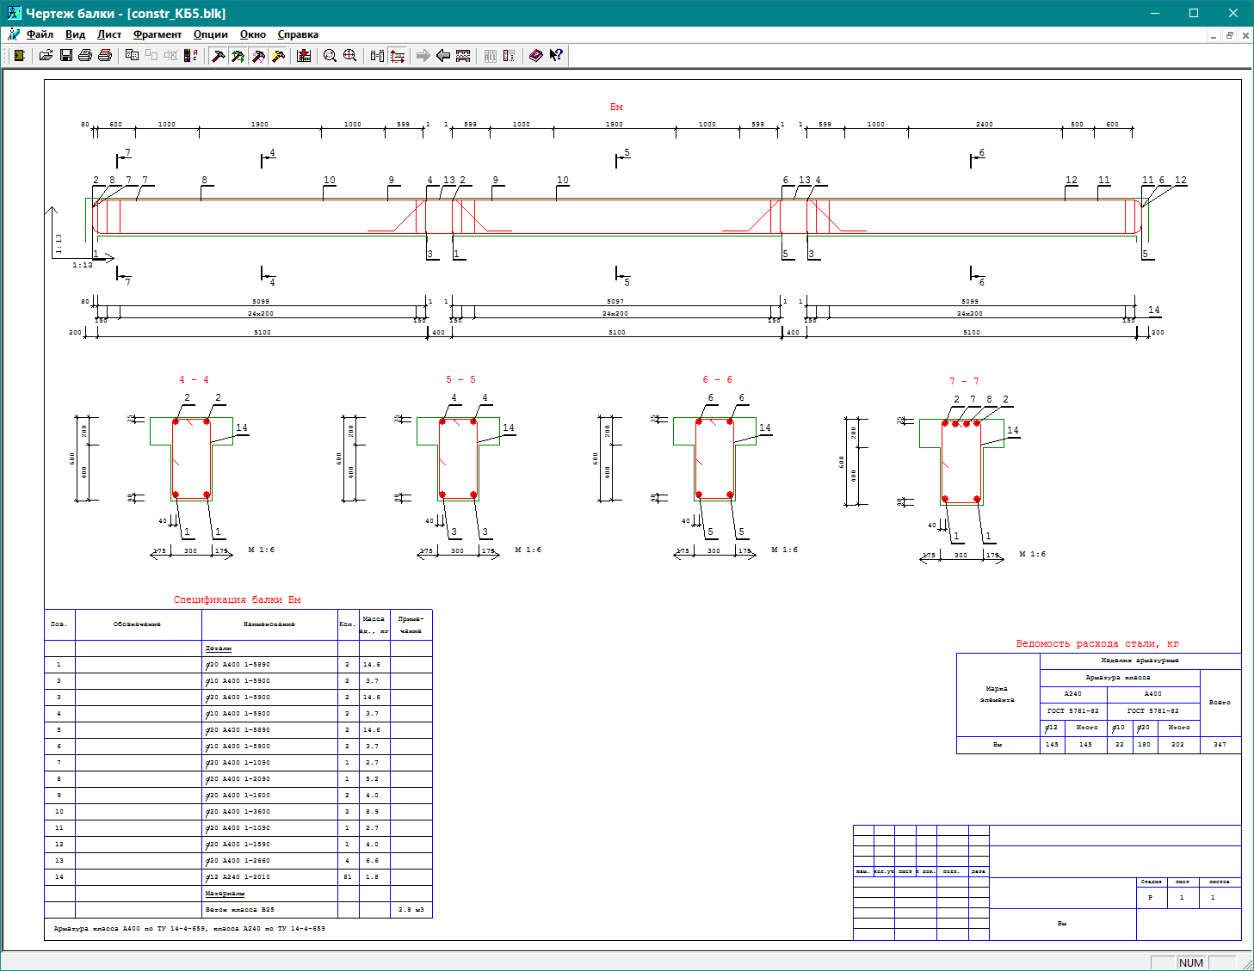
Task: Click the exit door icon in toolbar
Action: [19, 56]
